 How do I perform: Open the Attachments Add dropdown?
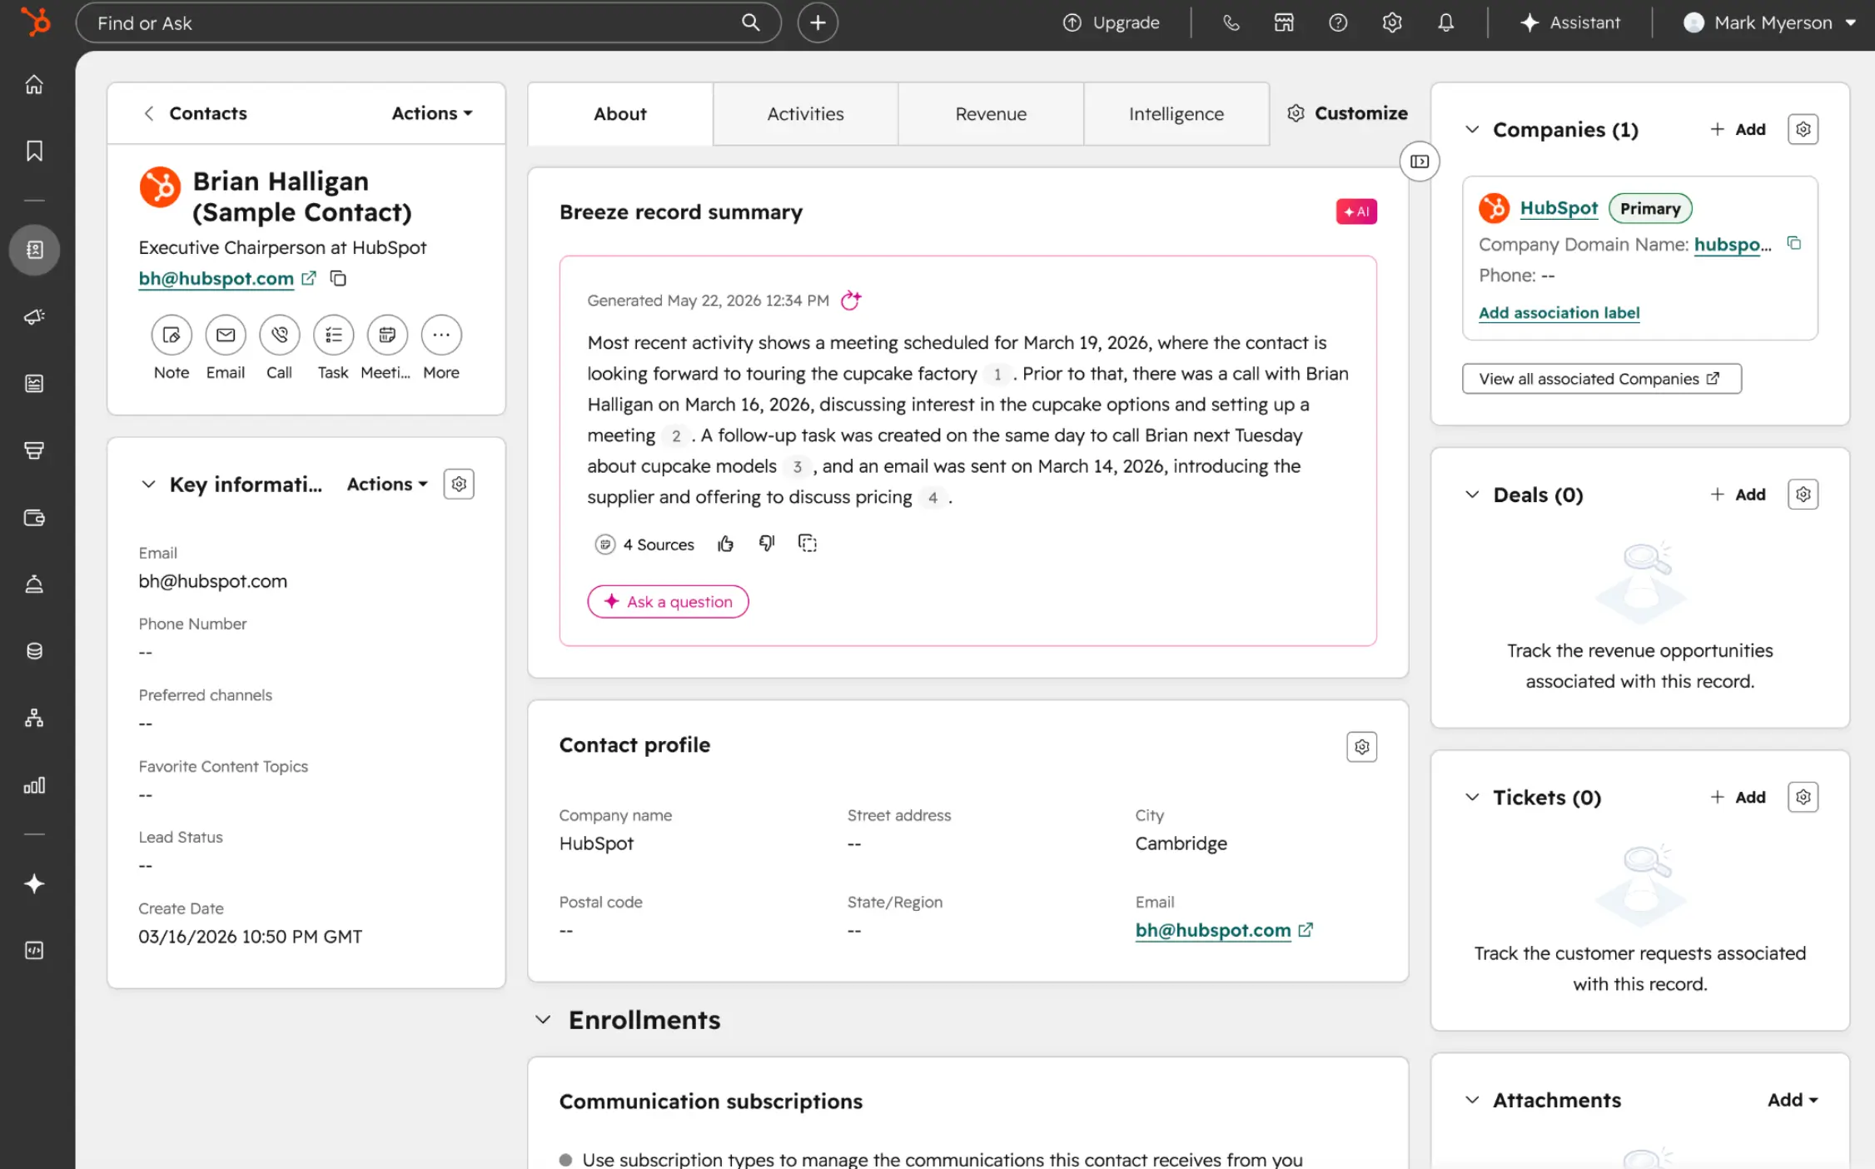(1793, 1100)
